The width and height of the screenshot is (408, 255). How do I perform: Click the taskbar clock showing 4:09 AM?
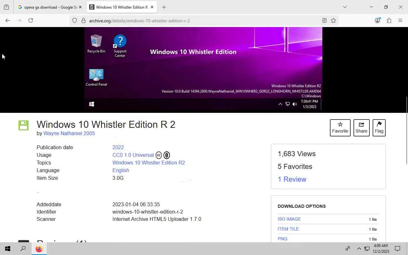tap(381, 249)
